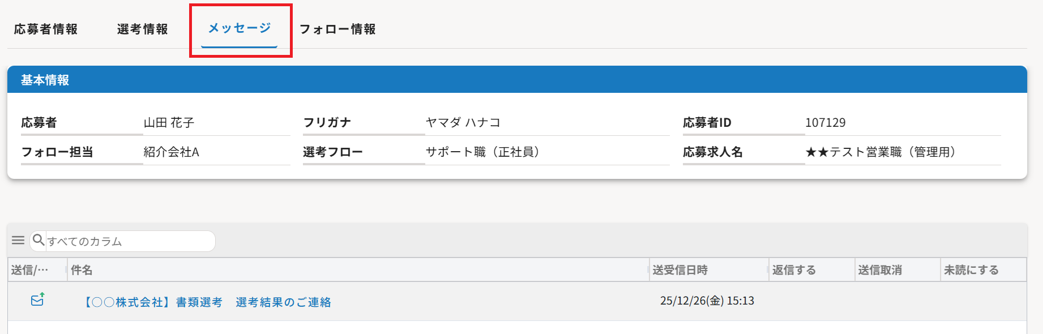Click the 送信/… column header
Image resolution: width=1043 pixels, height=334 pixels.
pos(29,270)
